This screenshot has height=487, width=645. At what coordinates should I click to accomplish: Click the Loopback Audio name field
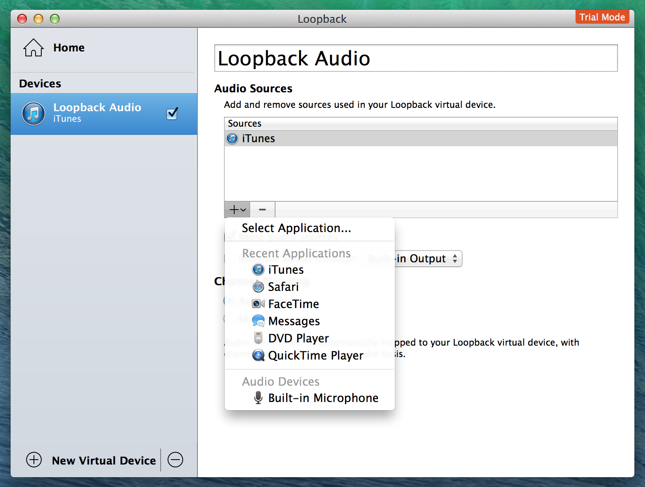click(x=416, y=58)
